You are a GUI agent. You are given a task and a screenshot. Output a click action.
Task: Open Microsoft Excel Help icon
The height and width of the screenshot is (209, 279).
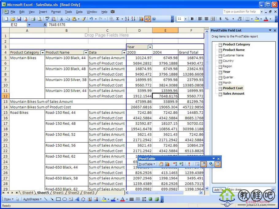pyautogui.click(x=154, y=19)
